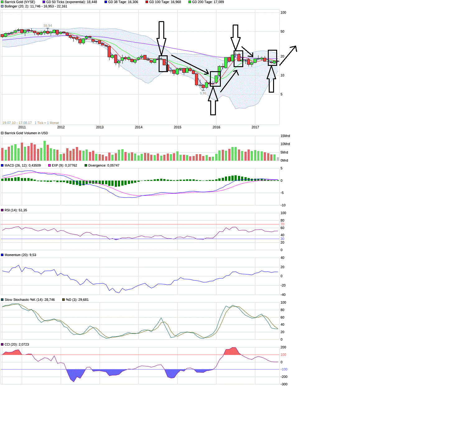Click the Slow Stochastic %K (14) square

[x=2, y=299]
